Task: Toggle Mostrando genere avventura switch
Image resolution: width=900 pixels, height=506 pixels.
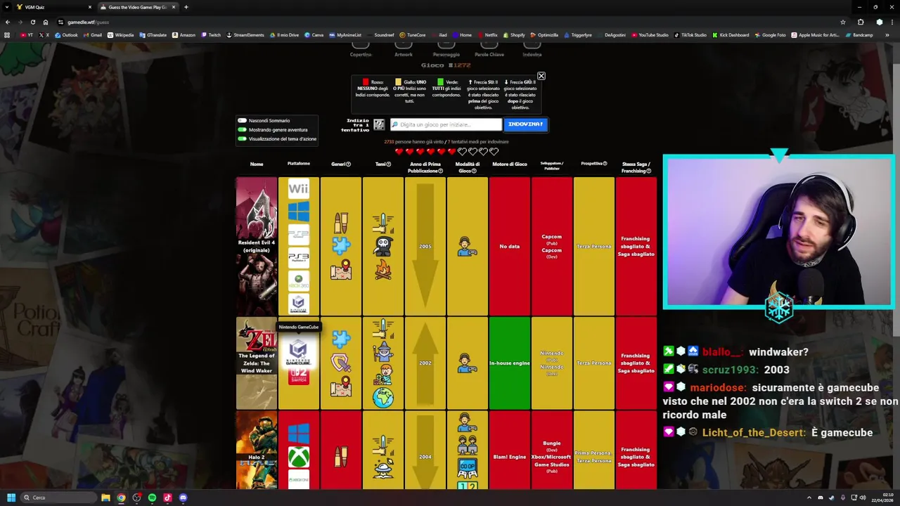Action: 243,130
